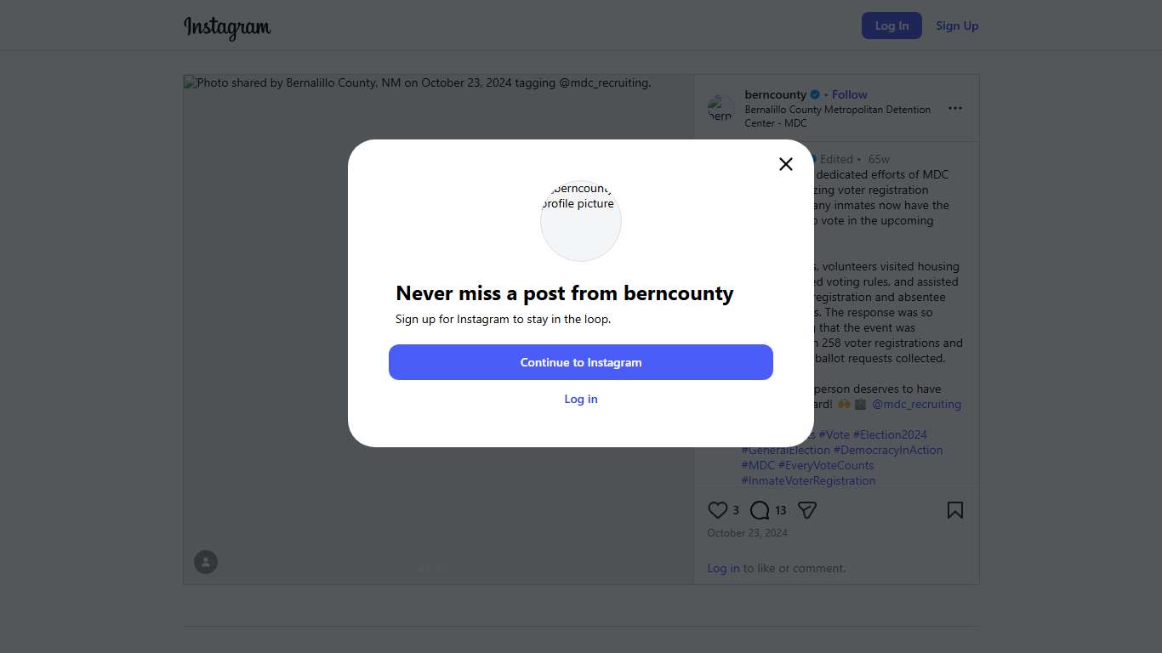Click Log in link inside popup
The width and height of the screenshot is (1162, 653).
[581, 399]
